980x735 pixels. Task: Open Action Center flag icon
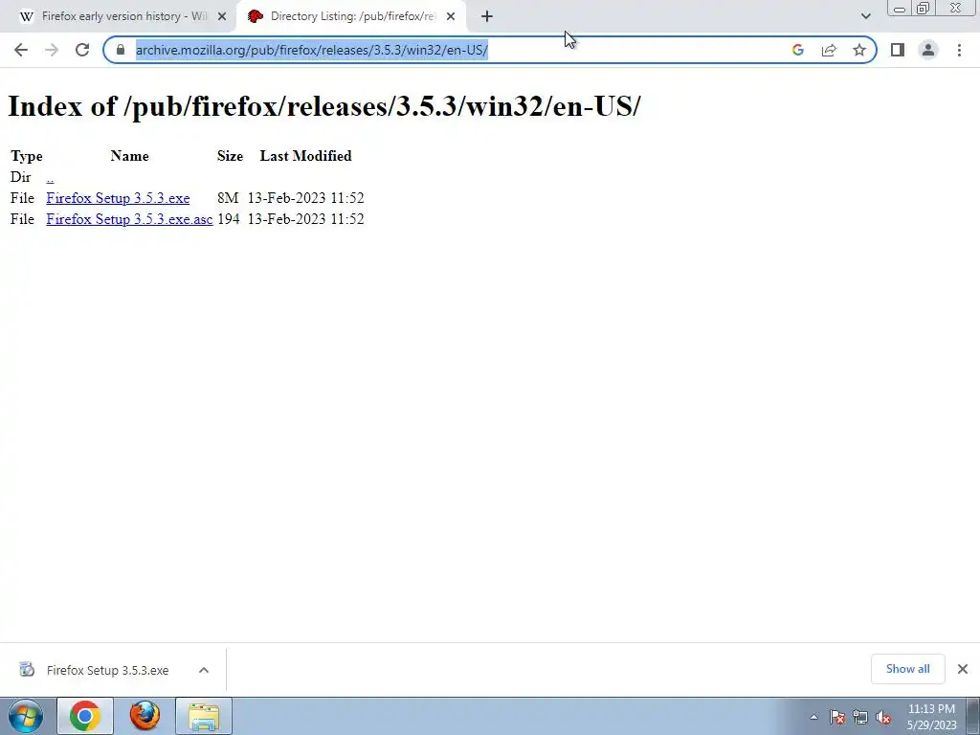(837, 718)
